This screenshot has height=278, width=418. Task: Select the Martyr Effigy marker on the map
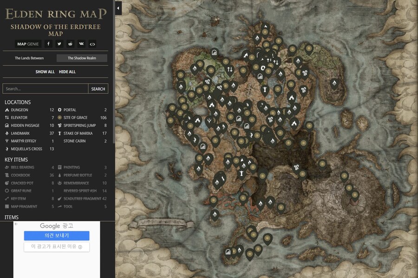(x=210, y=121)
